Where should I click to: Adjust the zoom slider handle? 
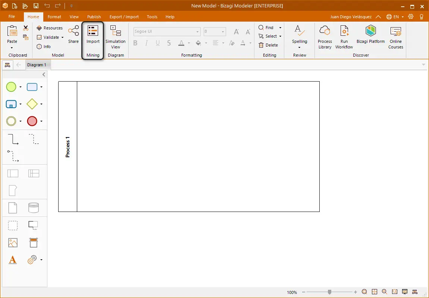point(329,292)
